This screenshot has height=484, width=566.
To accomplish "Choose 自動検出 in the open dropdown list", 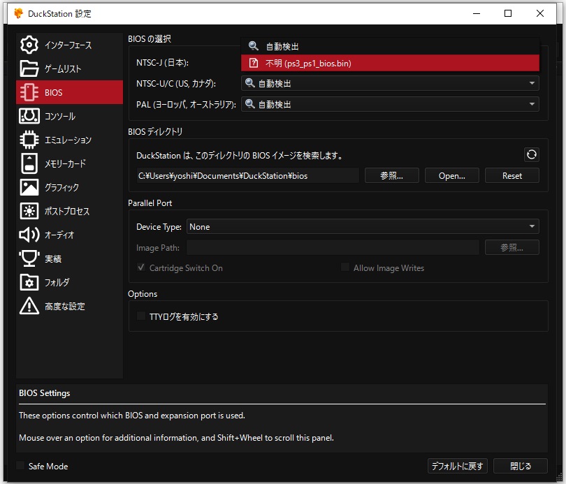I will click(x=390, y=46).
